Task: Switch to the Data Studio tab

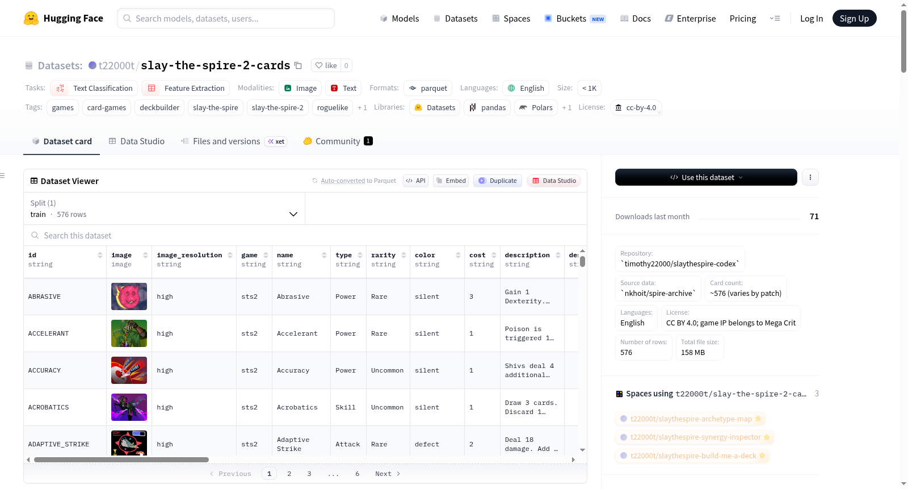Action: [136, 141]
